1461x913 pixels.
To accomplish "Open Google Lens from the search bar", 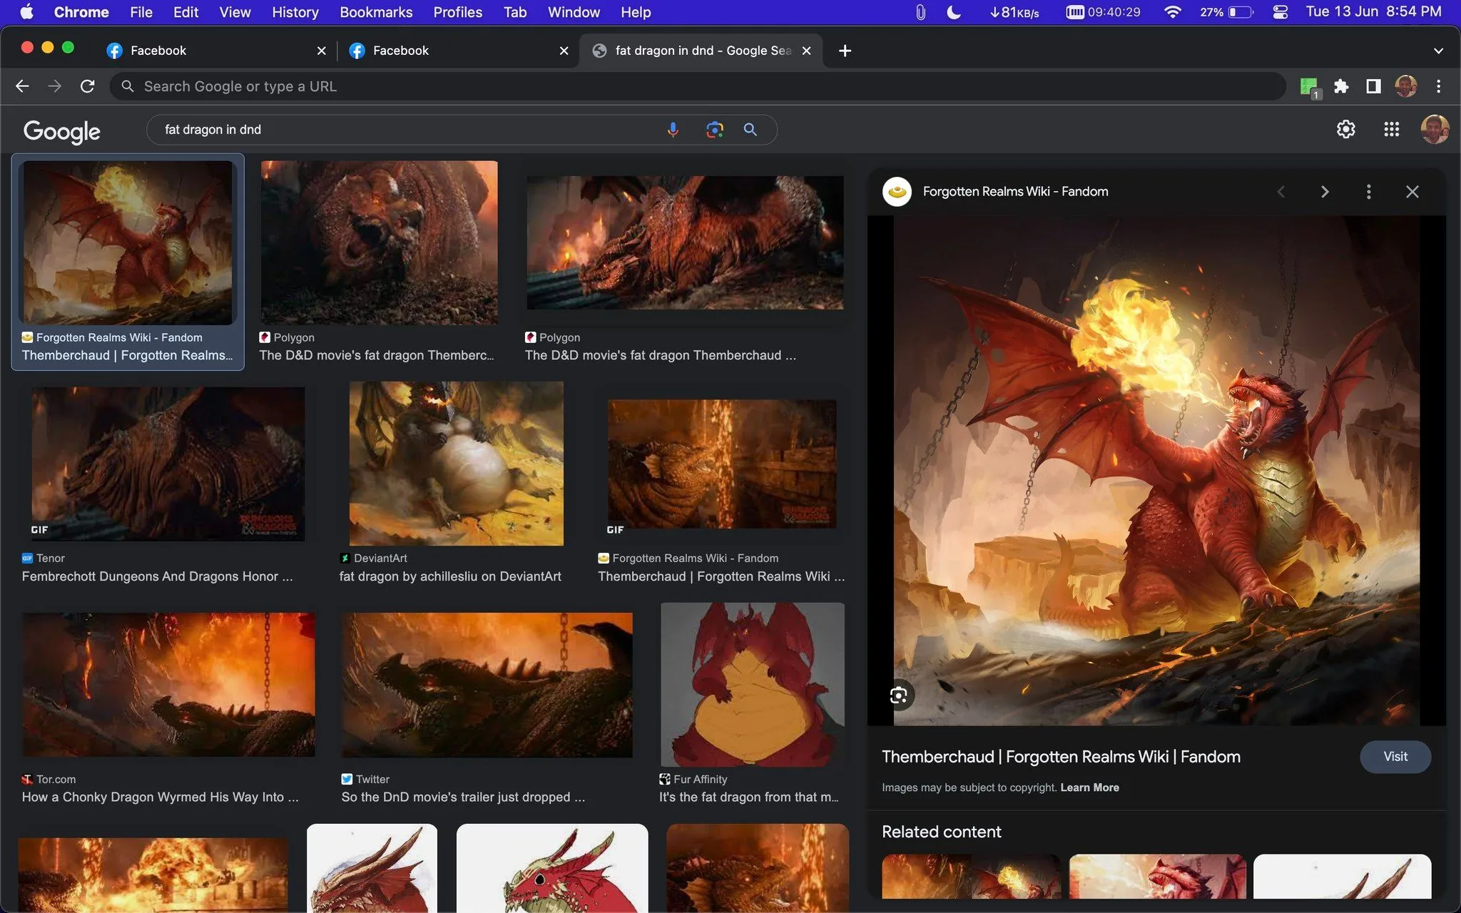I will click(714, 129).
